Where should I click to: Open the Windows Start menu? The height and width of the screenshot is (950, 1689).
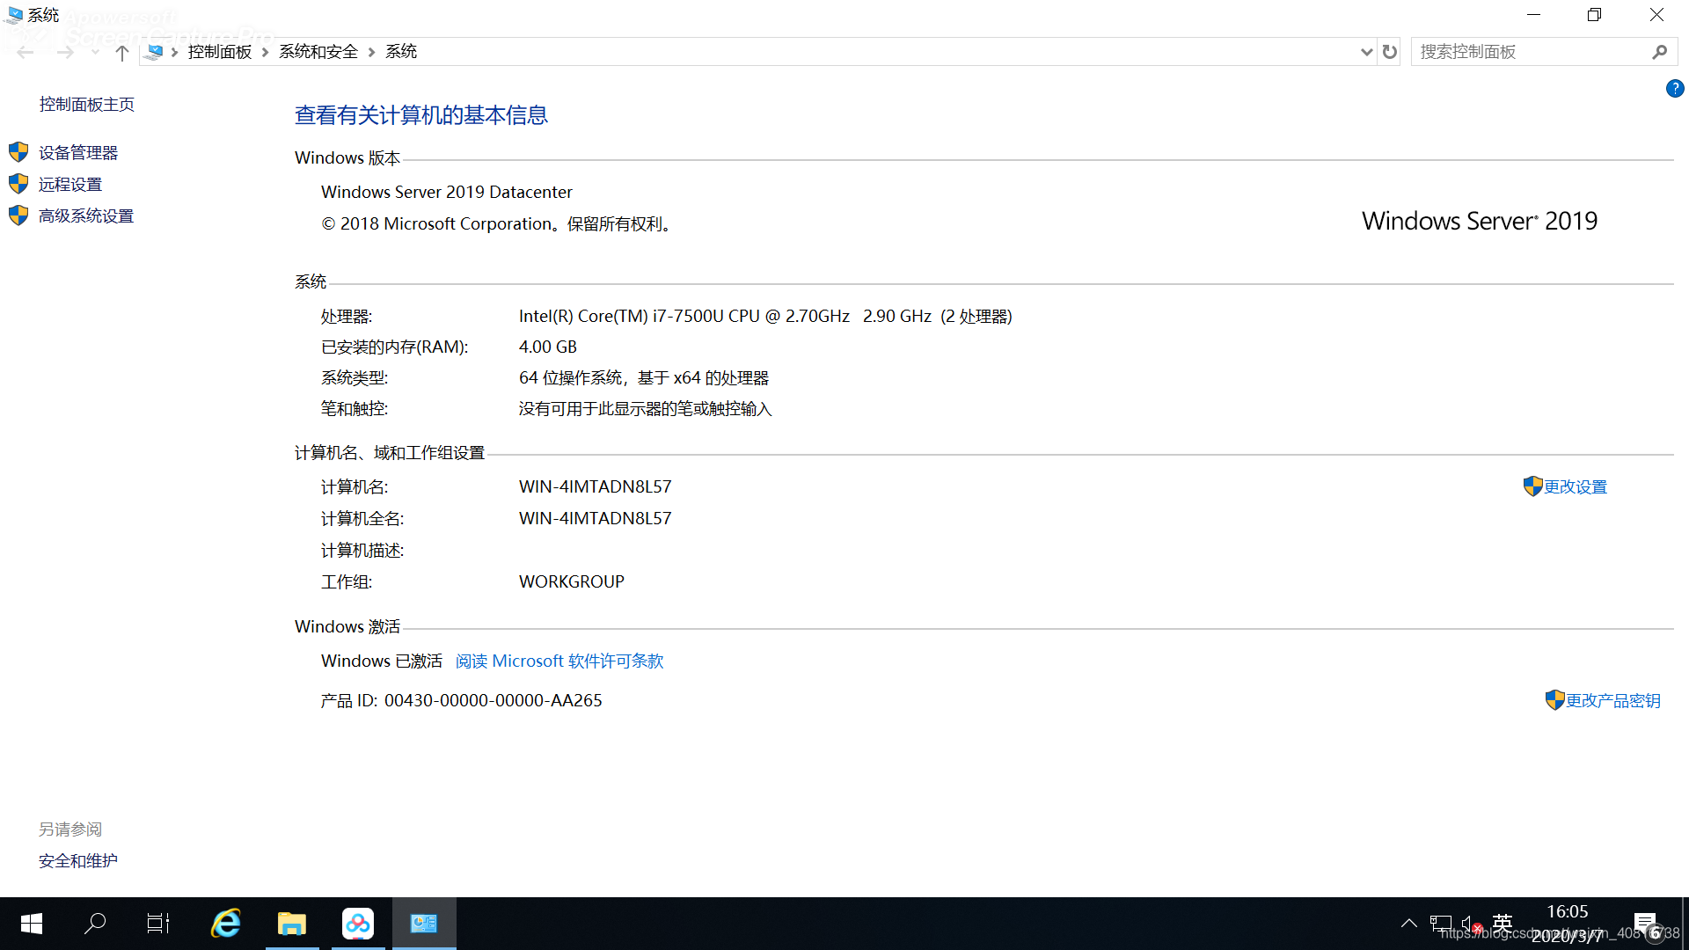(32, 923)
